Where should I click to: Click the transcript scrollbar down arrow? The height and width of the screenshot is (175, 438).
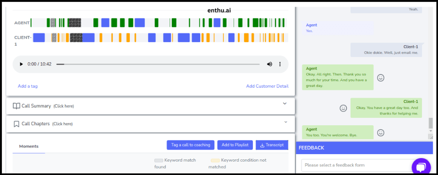click(x=431, y=131)
